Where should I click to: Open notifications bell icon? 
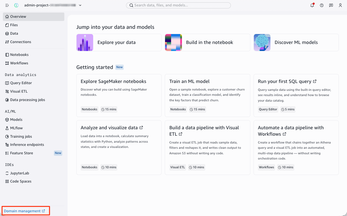(312, 5)
